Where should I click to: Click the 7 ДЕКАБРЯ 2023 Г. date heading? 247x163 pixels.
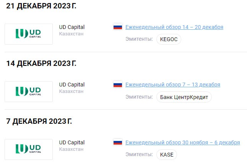coord(39,121)
